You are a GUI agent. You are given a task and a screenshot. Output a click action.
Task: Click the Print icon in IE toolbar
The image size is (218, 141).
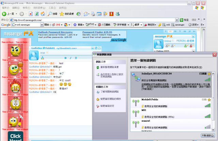click(x=93, y=14)
